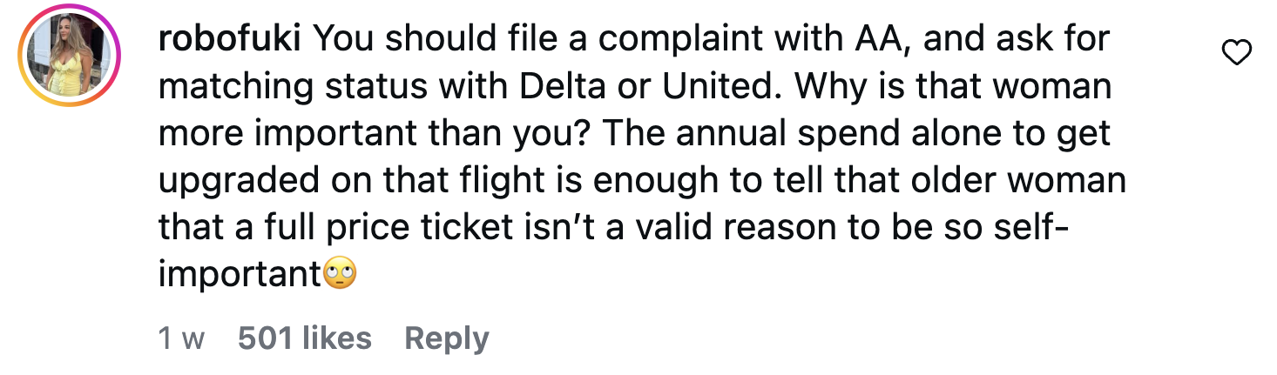Like the comment with the heart icon

click(x=1237, y=54)
